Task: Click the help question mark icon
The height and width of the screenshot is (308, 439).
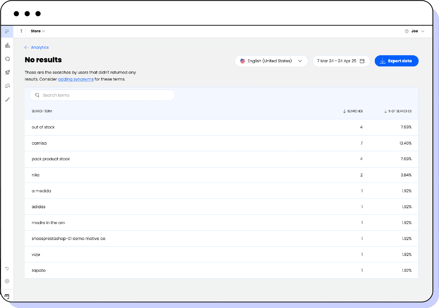Action: pyautogui.click(x=407, y=31)
